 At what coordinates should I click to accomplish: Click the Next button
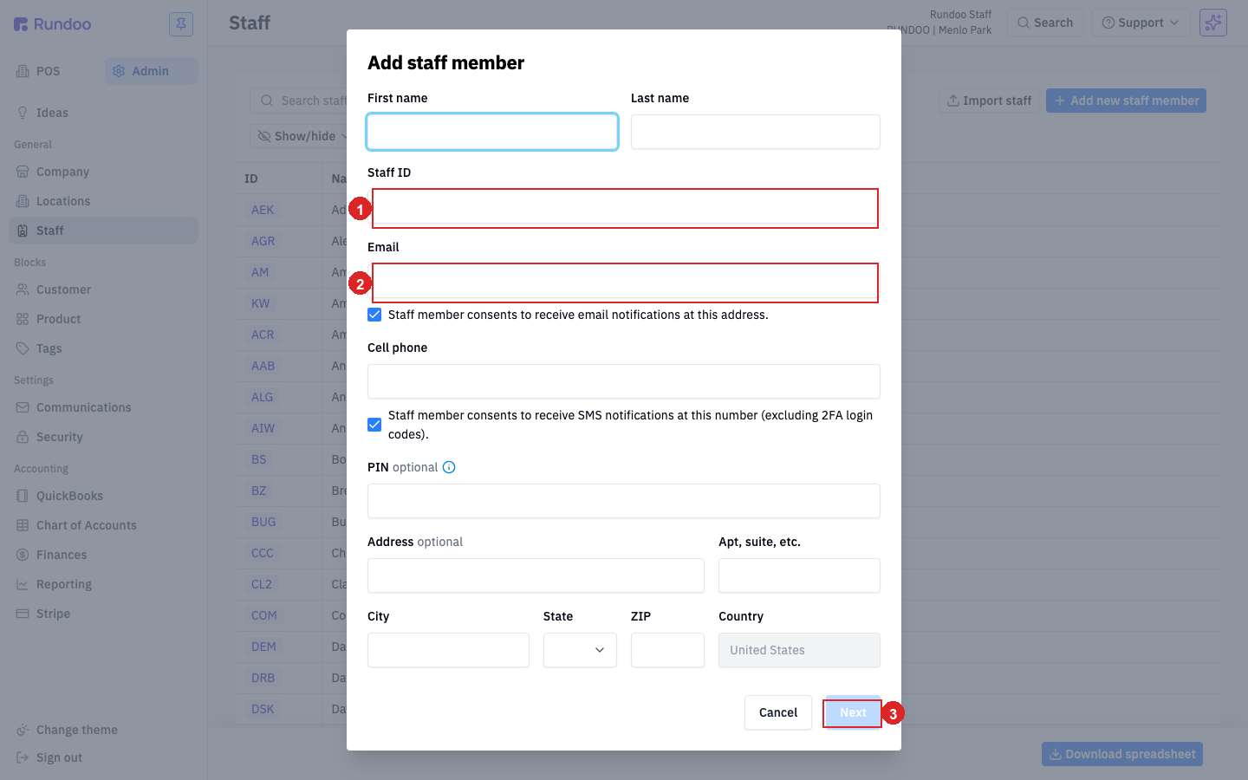pos(853,713)
